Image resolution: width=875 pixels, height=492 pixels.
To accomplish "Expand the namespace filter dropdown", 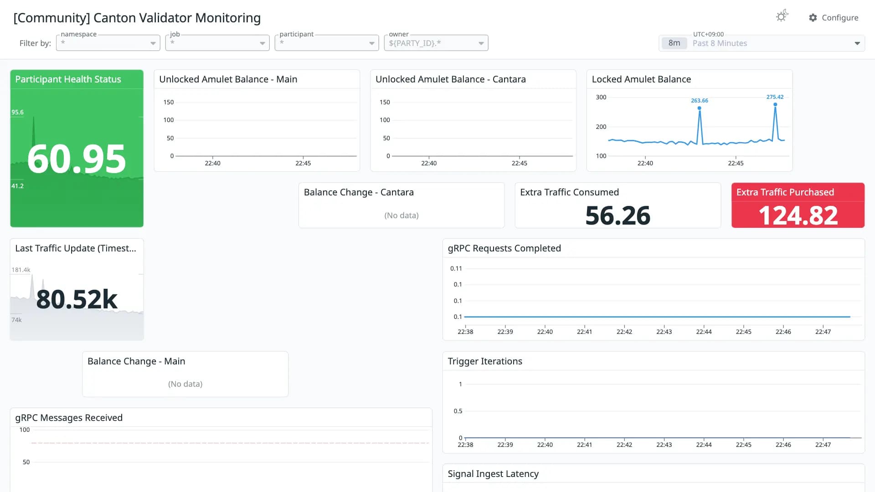I will click(x=108, y=43).
